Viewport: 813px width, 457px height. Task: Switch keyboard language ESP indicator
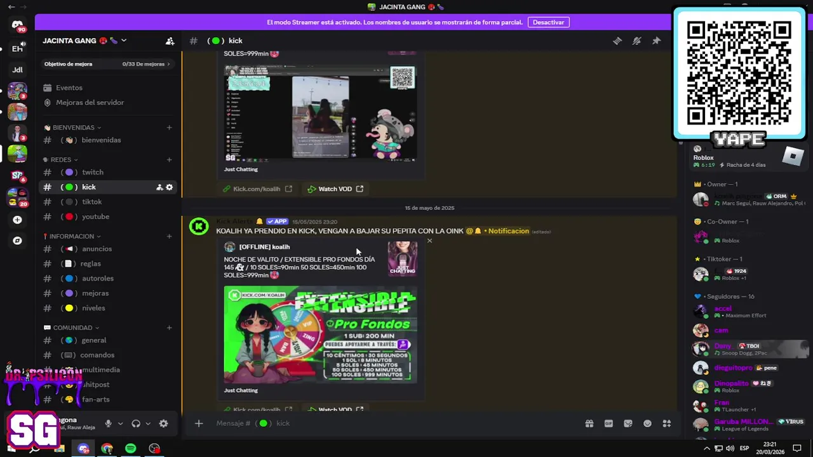click(x=744, y=448)
